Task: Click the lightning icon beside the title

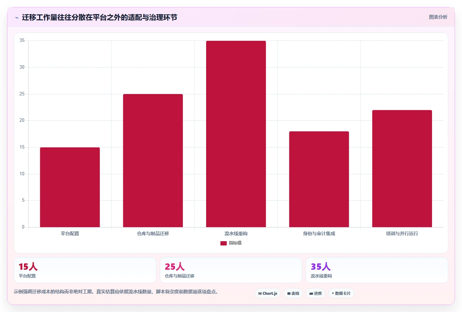Action: (17, 17)
